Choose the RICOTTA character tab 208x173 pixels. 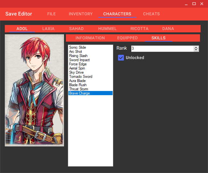pyautogui.click(x=140, y=29)
